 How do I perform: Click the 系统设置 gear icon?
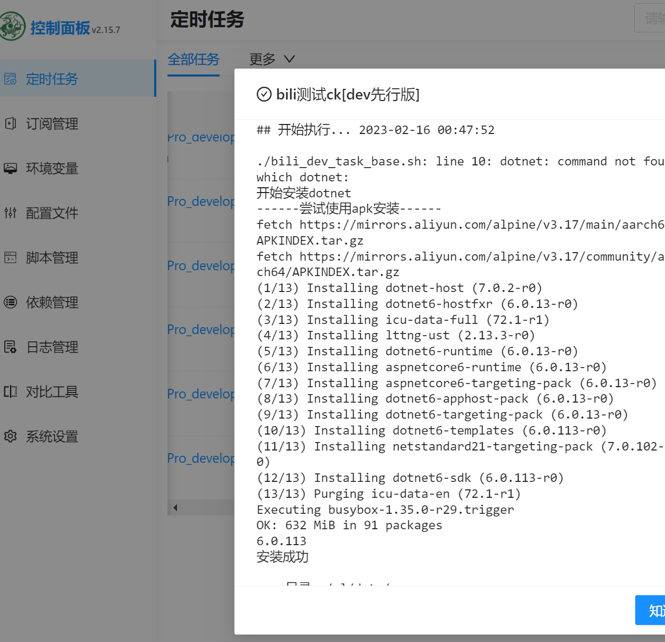tap(11, 436)
